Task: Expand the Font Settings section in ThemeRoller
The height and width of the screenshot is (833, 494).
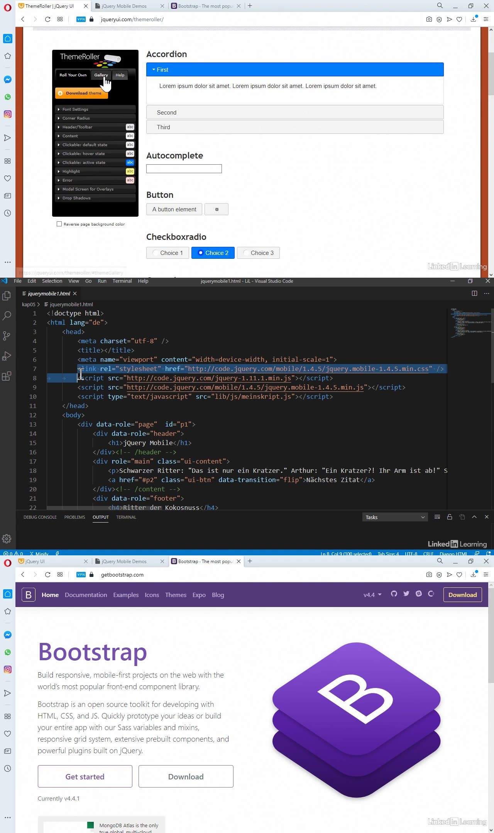Action: (x=75, y=110)
